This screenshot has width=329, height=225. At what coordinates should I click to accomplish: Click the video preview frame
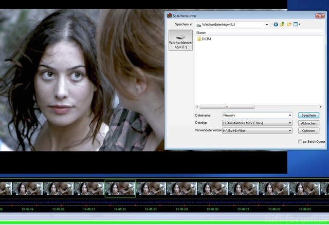(82, 80)
